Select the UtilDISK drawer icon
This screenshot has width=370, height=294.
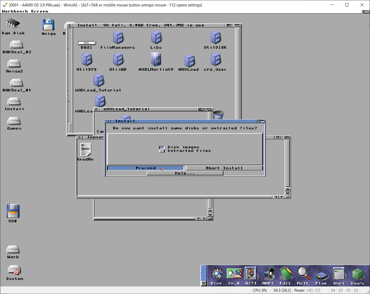(x=216, y=37)
